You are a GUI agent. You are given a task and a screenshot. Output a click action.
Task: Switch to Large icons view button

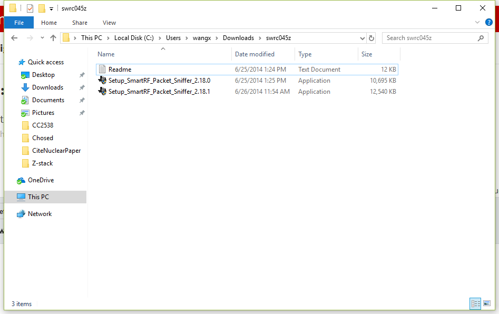tap(487, 303)
